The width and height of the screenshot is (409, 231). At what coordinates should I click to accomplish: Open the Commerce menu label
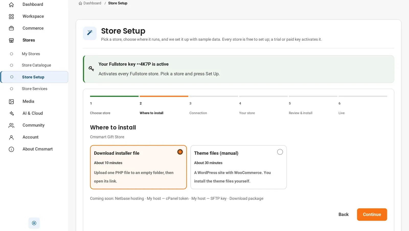(x=33, y=28)
